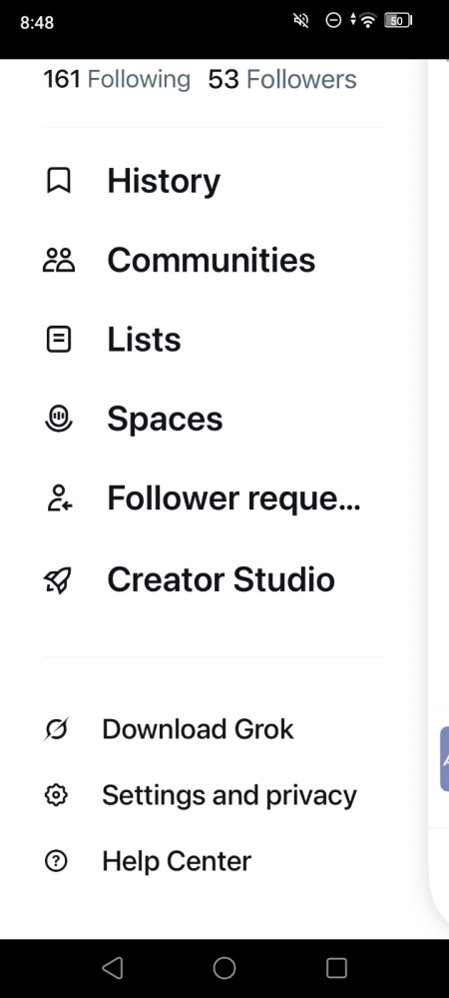Tap the Help Center question mark icon

(x=56, y=861)
